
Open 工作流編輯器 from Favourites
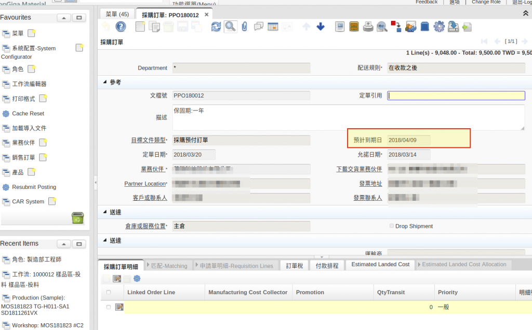29,84
